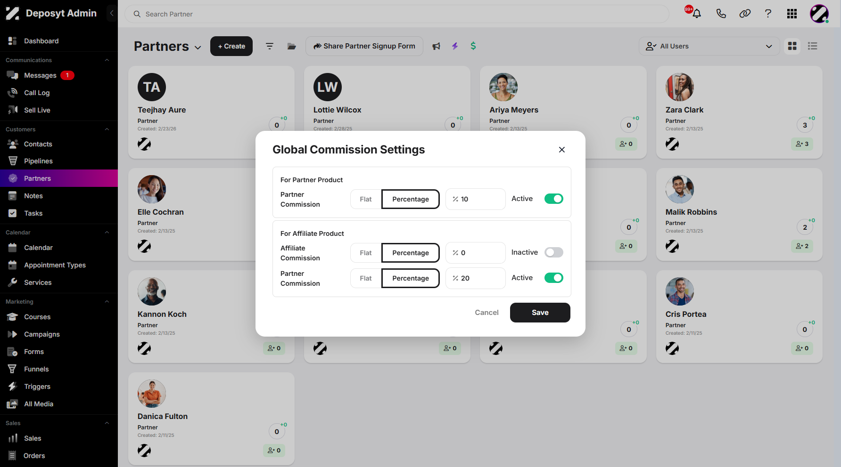Open the notifications bell icon
The width and height of the screenshot is (841, 467).
696,14
